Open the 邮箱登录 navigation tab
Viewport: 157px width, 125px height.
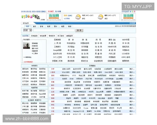[x=70, y=36]
